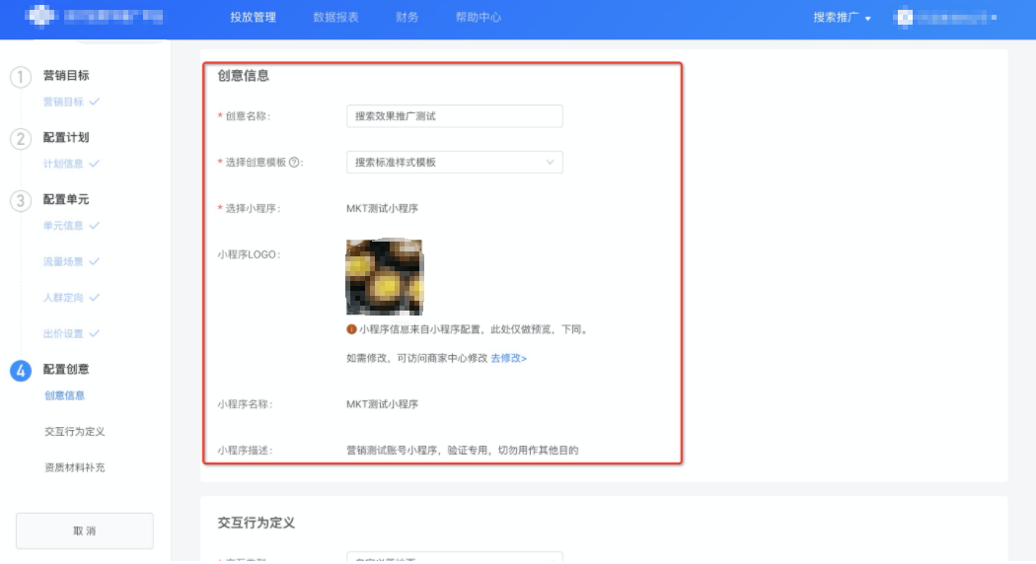Viewport: 1036px width, 564px height.
Task: Click the platform logo in header
Action: (41, 18)
